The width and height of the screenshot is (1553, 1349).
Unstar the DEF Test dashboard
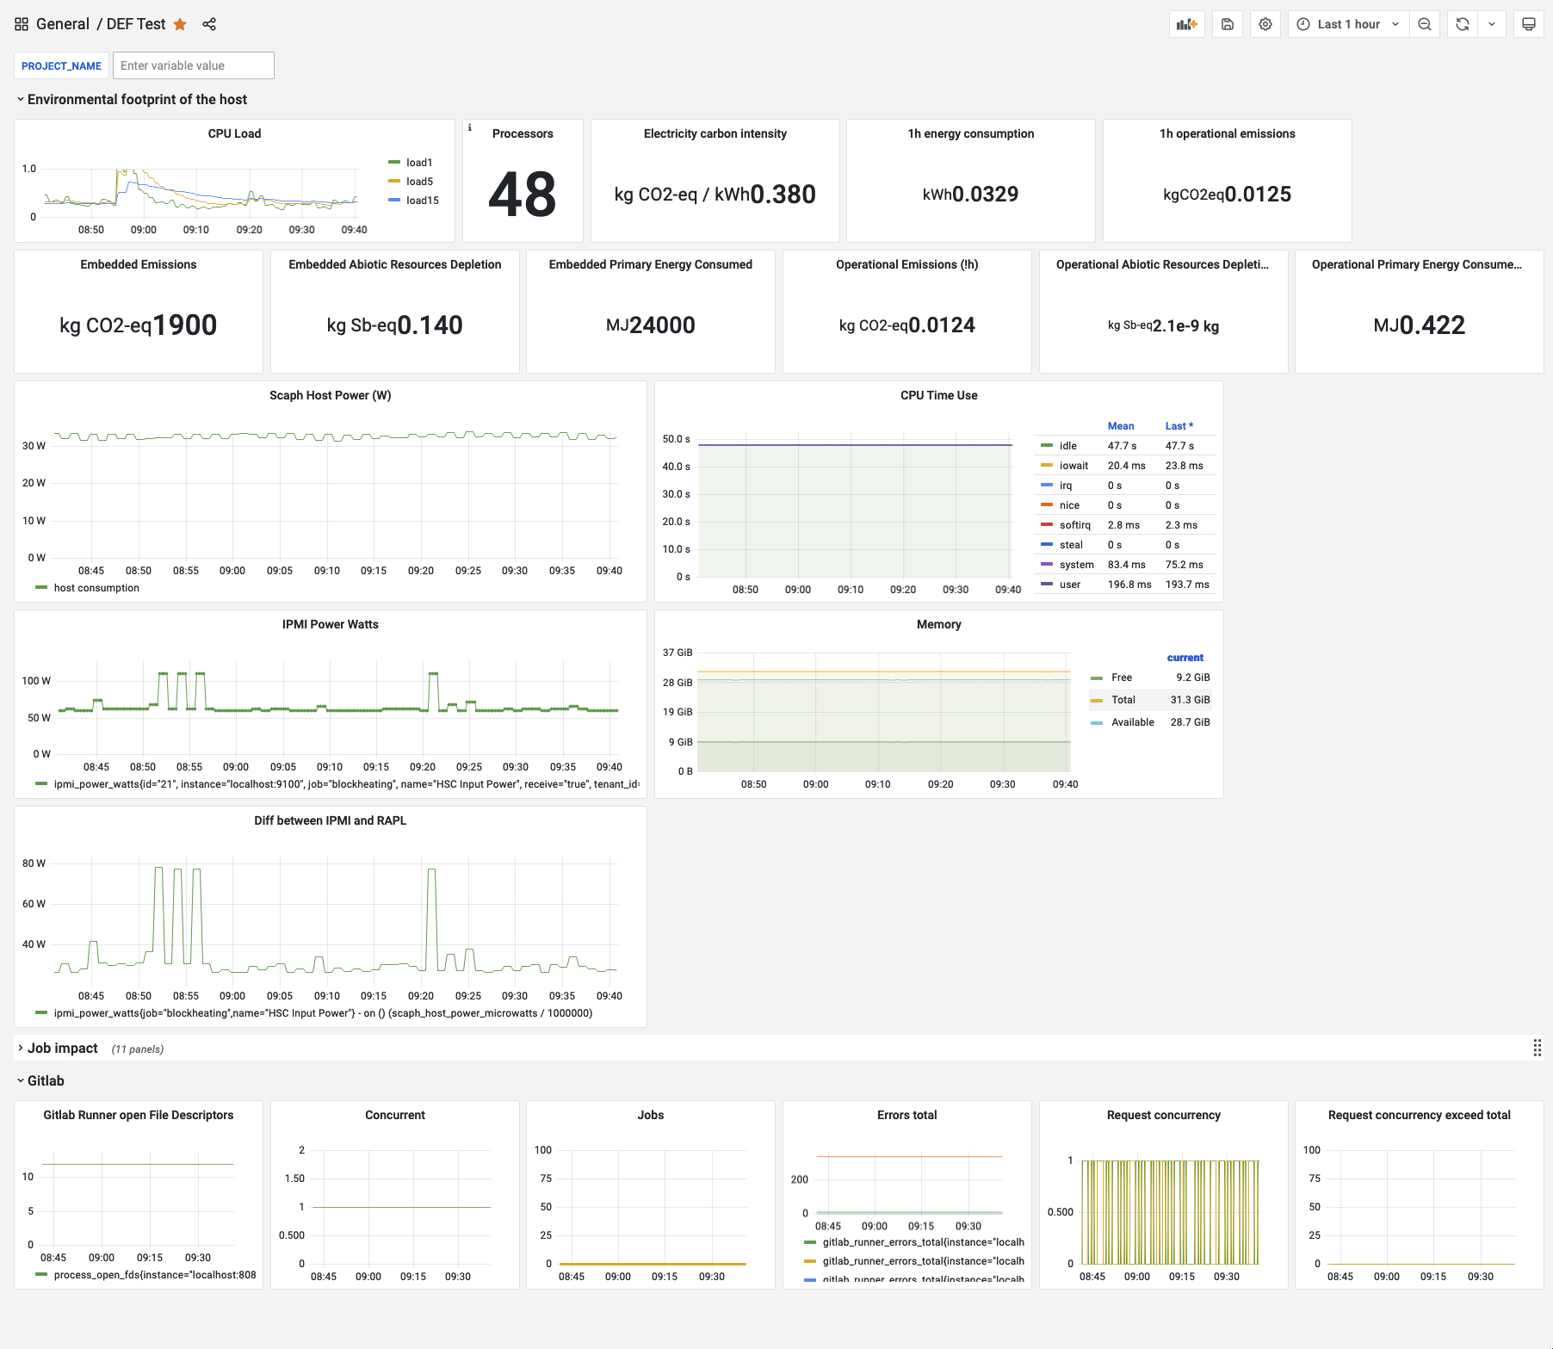pos(180,24)
